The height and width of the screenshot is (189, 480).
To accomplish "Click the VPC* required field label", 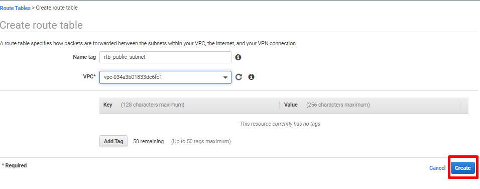I will click(x=89, y=76).
